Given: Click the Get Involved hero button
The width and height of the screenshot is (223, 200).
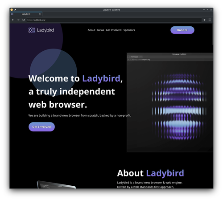Looking at the screenshot, I should tap(41, 127).
